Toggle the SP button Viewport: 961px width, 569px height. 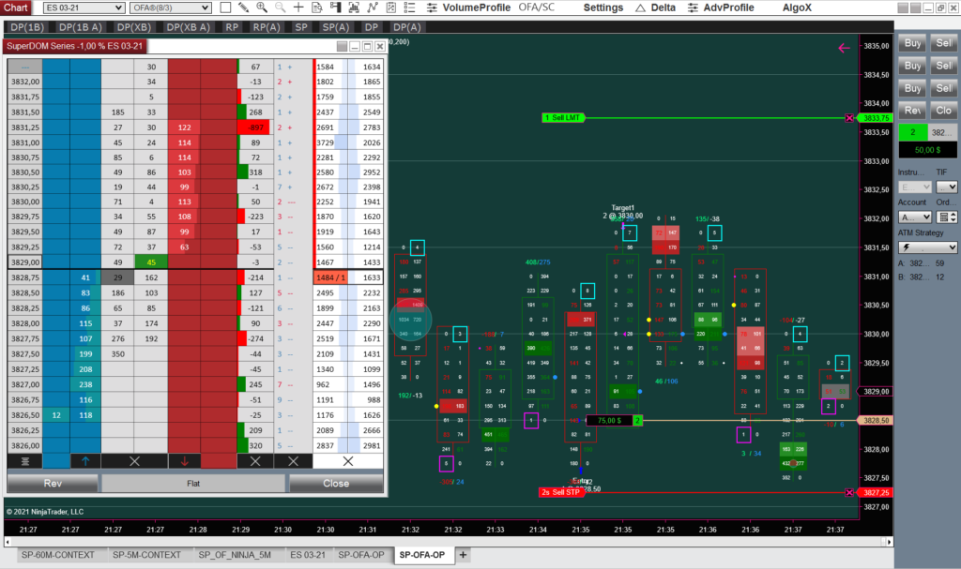tap(301, 27)
